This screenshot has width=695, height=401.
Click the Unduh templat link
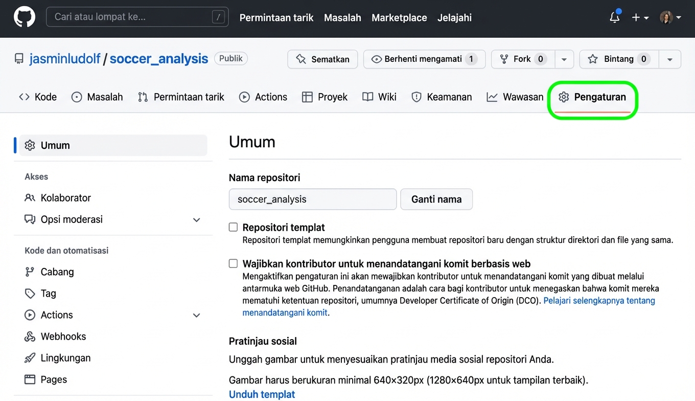click(x=262, y=394)
